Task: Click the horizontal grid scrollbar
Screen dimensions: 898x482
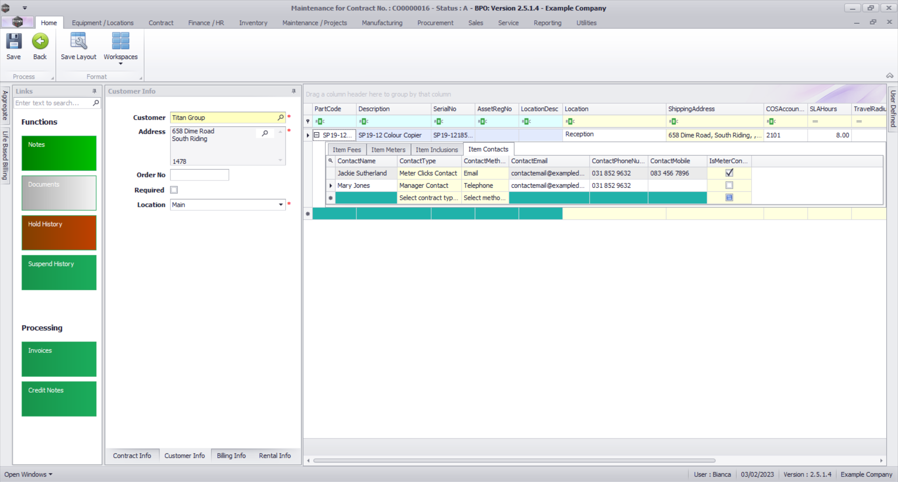Action: (514, 460)
